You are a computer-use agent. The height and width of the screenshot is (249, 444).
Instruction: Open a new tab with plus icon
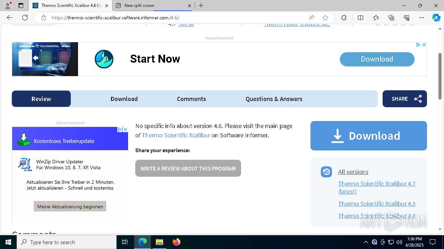coord(201,6)
